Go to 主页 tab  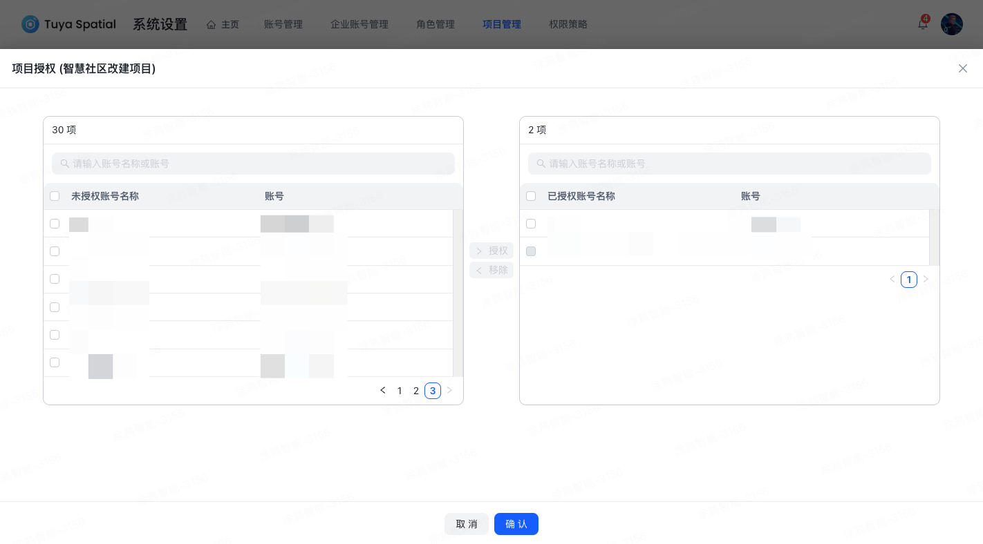(x=223, y=24)
